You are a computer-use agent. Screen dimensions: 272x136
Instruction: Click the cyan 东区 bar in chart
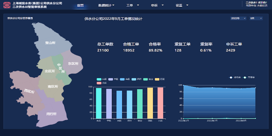[99, 103]
